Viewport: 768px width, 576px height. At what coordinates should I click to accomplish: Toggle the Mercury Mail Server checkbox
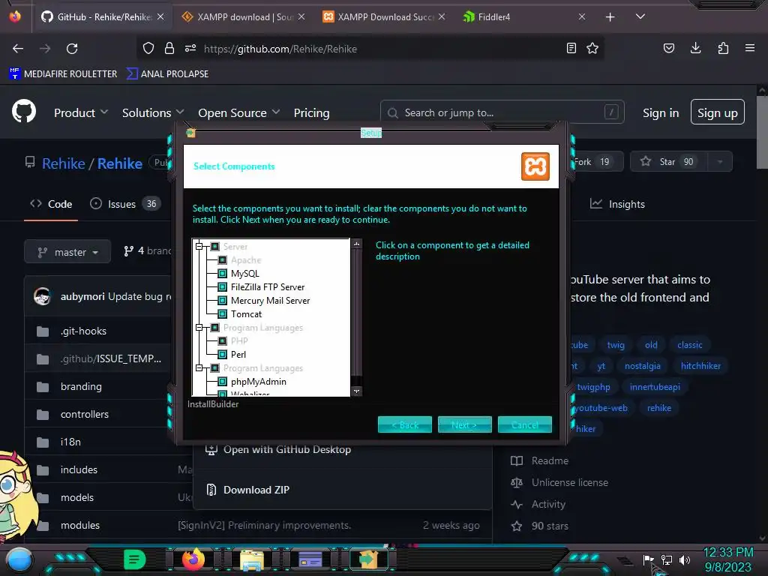coord(222,300)
